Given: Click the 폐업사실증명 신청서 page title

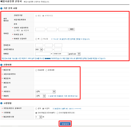Looking at the screenshot, I should tap(11, 2).
